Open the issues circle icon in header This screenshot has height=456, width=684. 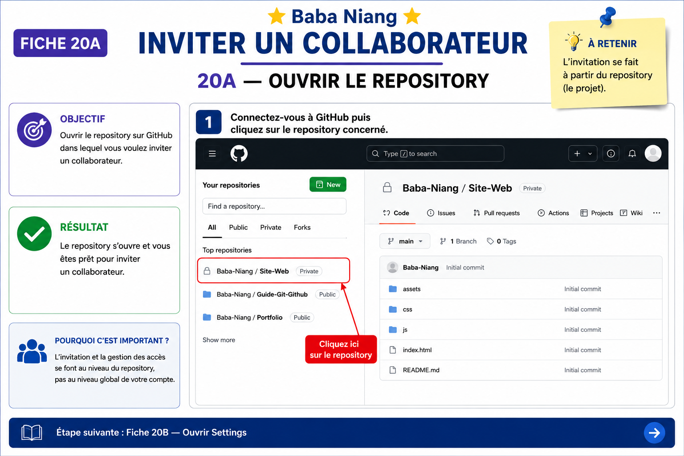click(611, 154)
